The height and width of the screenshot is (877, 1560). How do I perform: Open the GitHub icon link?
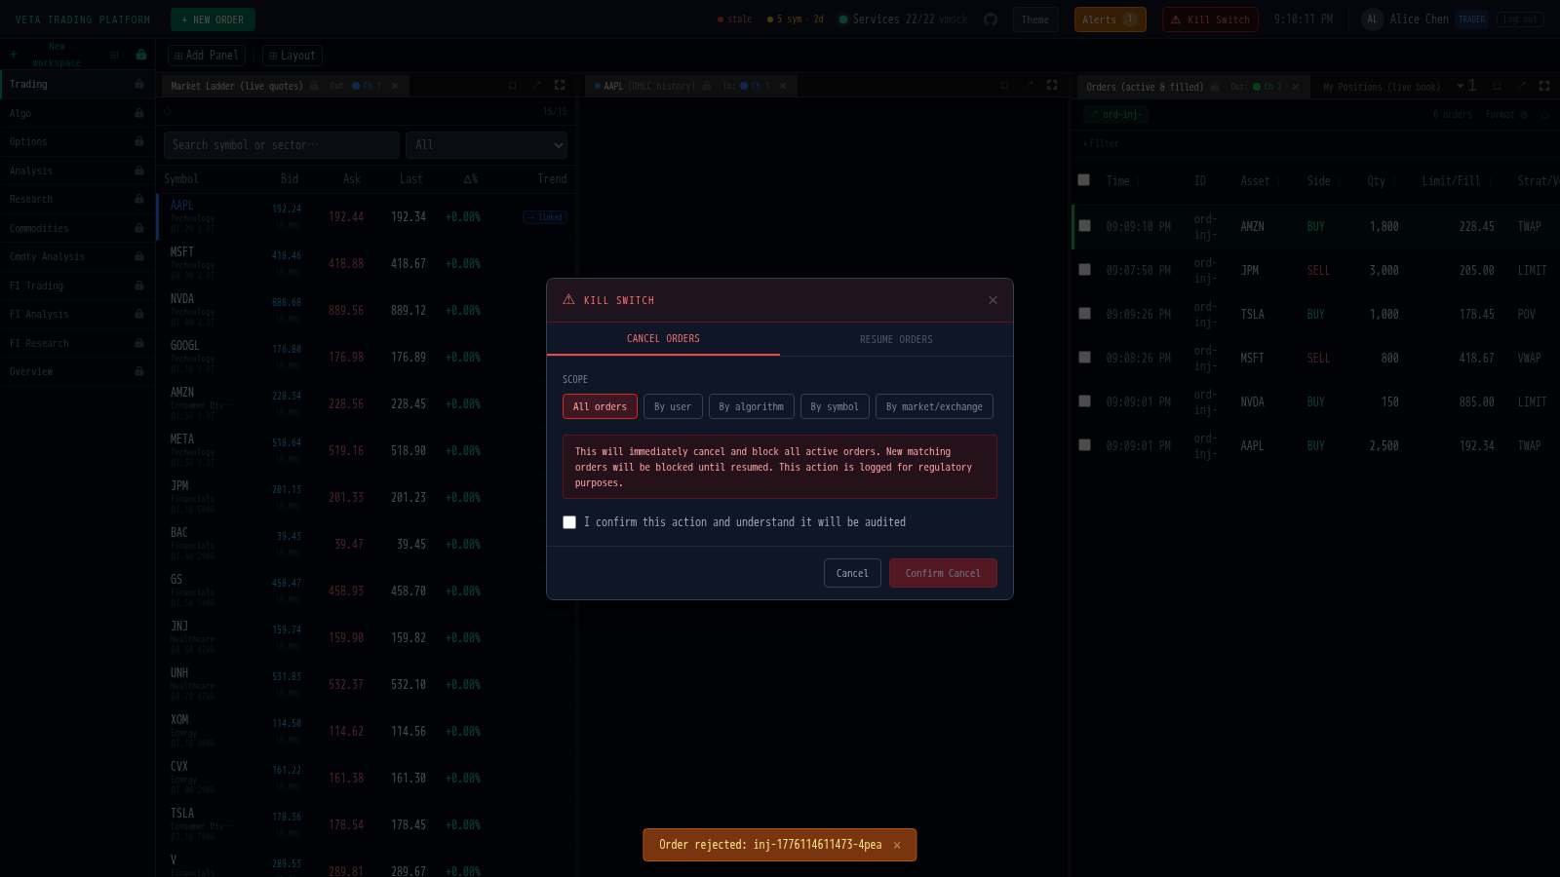pyautogui.click(x=991, y=19)
